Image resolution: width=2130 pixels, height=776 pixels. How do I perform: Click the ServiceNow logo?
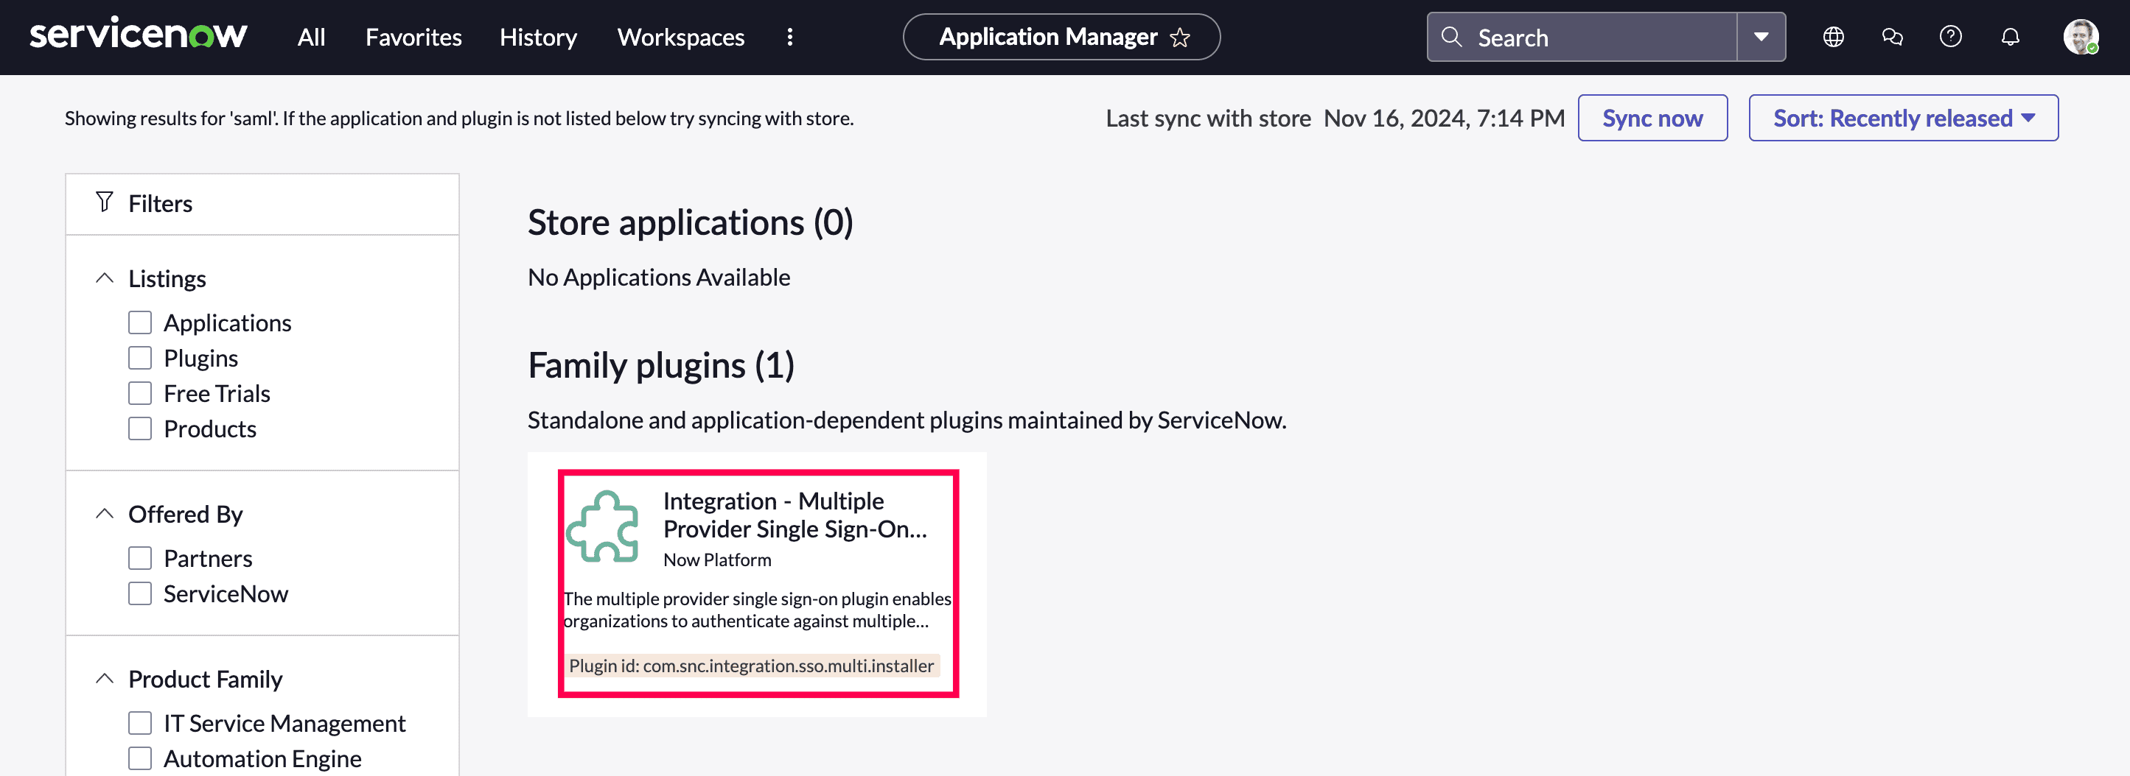coord(138,35)
